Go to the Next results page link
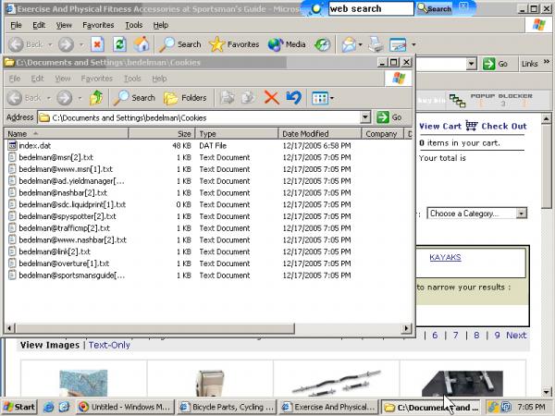 [516, 335]
